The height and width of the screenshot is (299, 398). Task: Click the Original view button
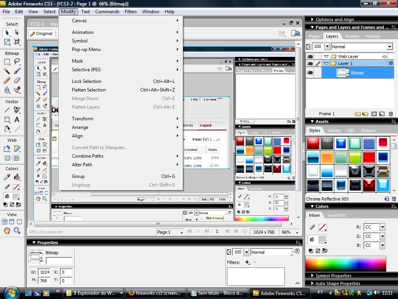[41, 33]
